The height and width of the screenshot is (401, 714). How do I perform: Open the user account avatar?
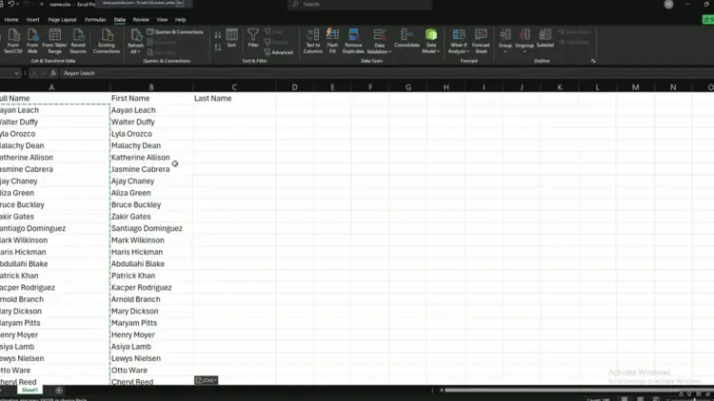coord(668,4)
